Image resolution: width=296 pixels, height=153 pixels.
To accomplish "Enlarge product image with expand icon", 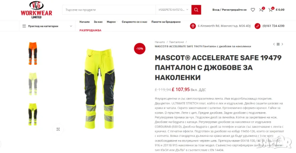I will [x=58, y=129].
